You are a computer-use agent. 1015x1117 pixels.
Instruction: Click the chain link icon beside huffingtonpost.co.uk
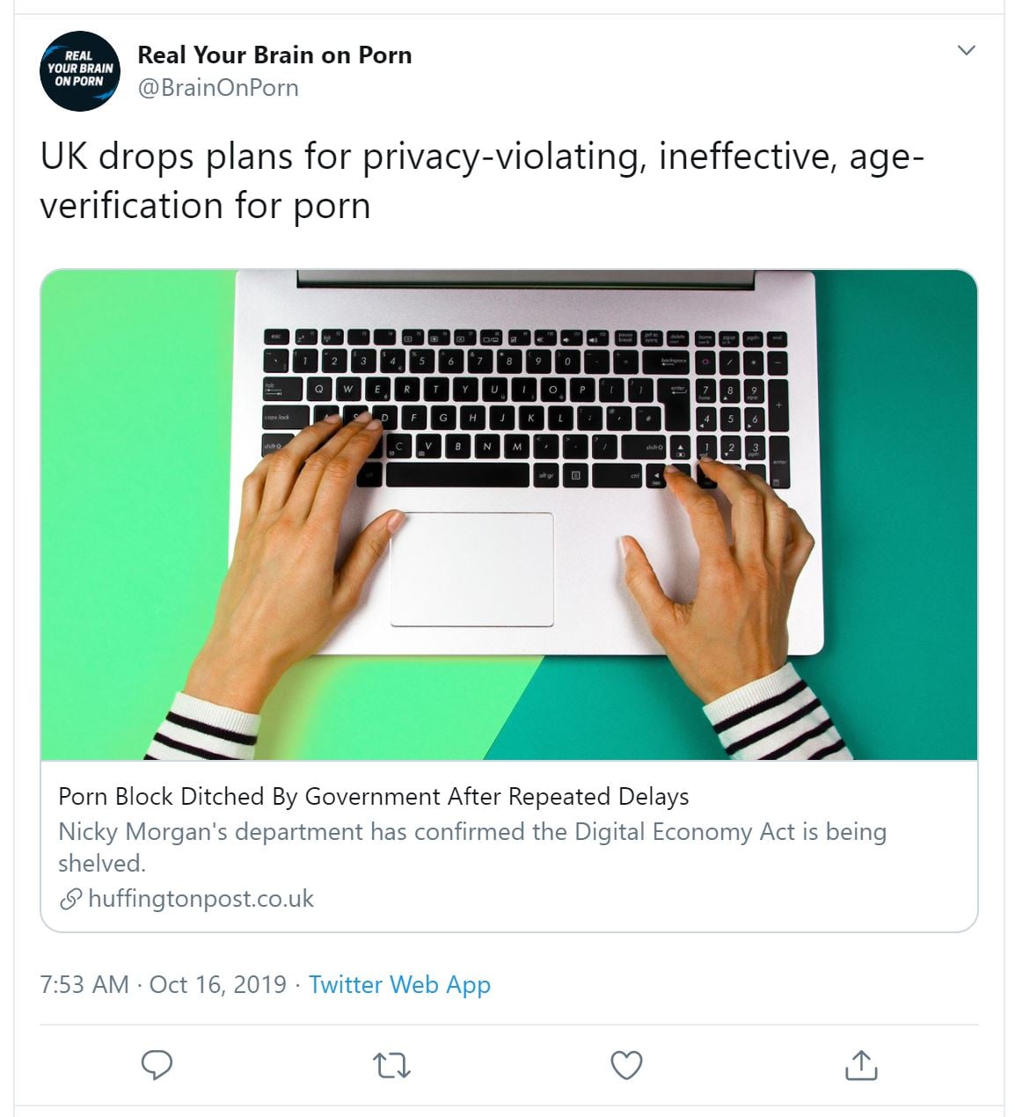pos(69,899)
